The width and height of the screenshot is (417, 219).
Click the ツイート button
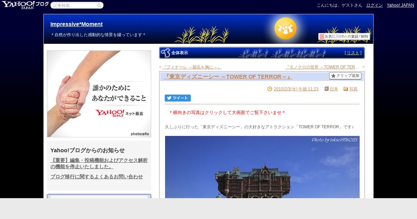pos(178,98)
